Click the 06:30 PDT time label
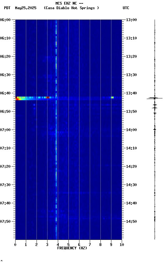The width and height of the screenshot is (168, 264). 5,75
